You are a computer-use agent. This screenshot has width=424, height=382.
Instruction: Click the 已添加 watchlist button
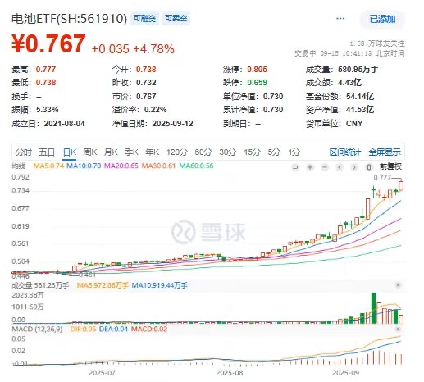382,19
